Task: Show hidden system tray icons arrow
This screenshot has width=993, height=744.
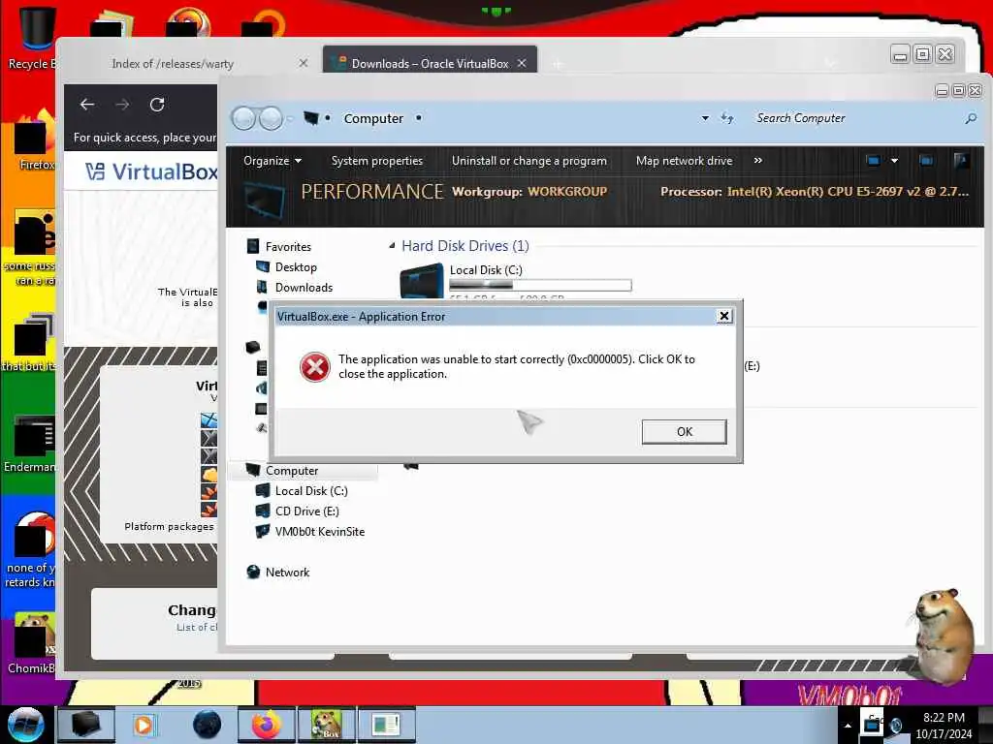Action: [x=848, y=726]
